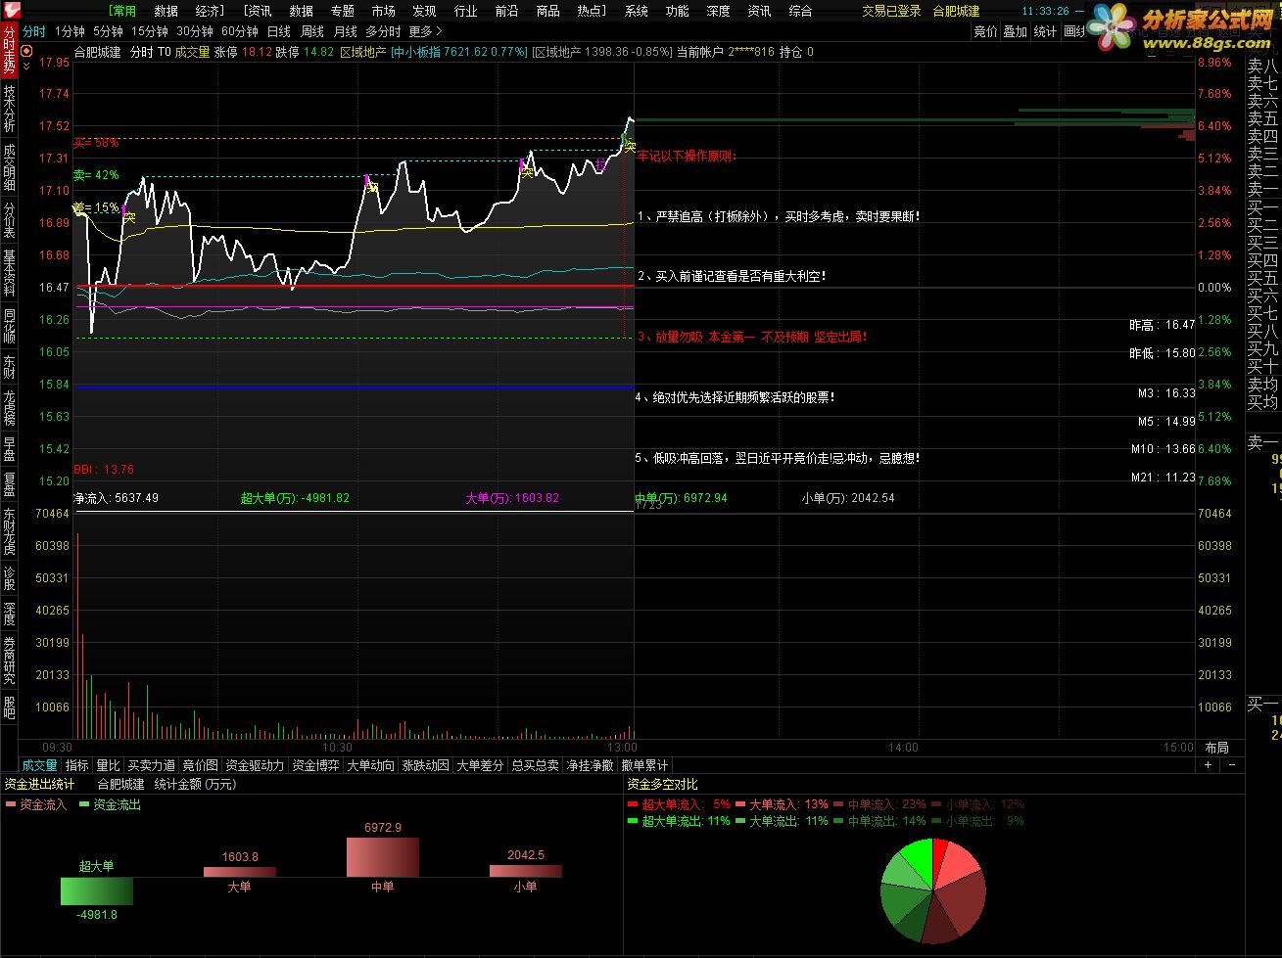Image resolution: width=1282 pixels, height=958 pixels.
Task: Select 同花顺 in the left sidebar
Action: 9,326
